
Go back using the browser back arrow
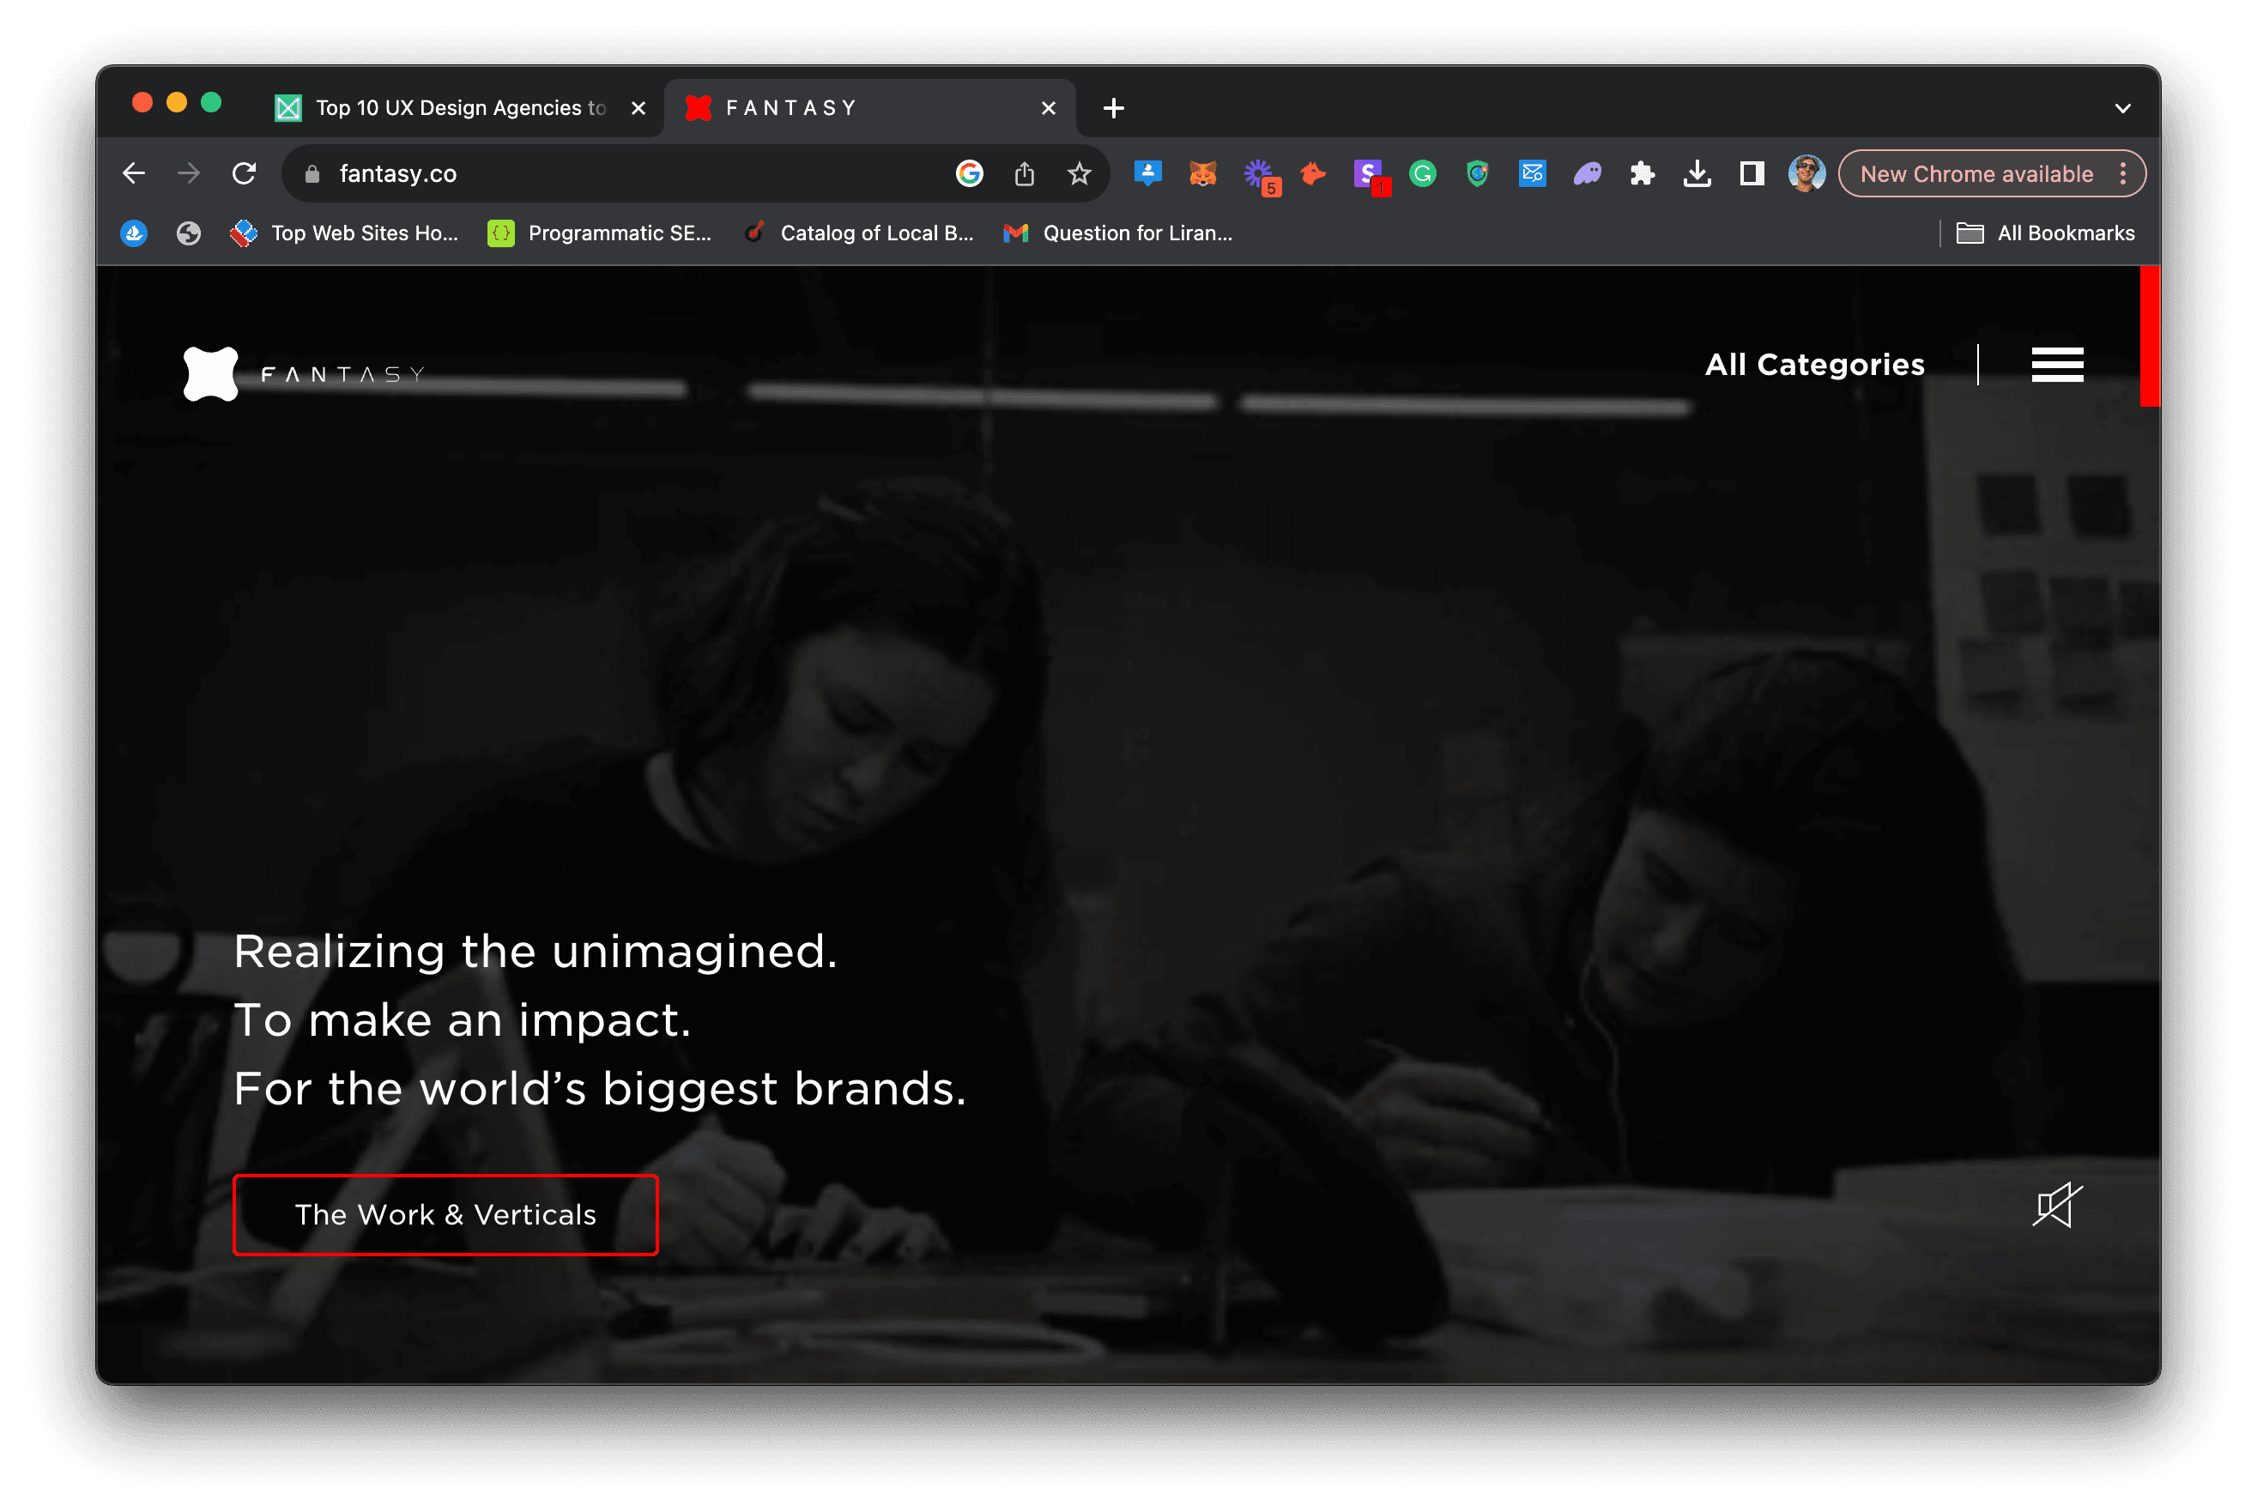click(x=134, y=173)
